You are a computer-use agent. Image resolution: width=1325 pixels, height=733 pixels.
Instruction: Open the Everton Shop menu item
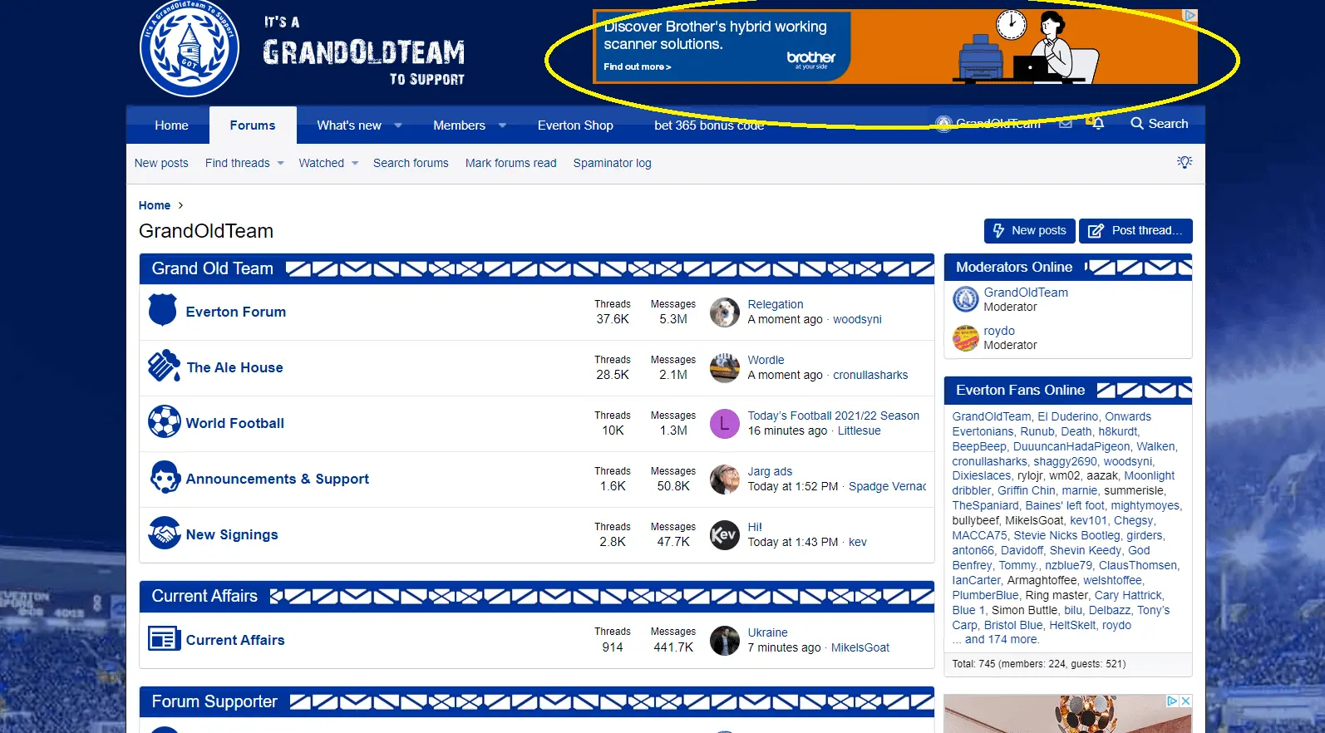575,125
